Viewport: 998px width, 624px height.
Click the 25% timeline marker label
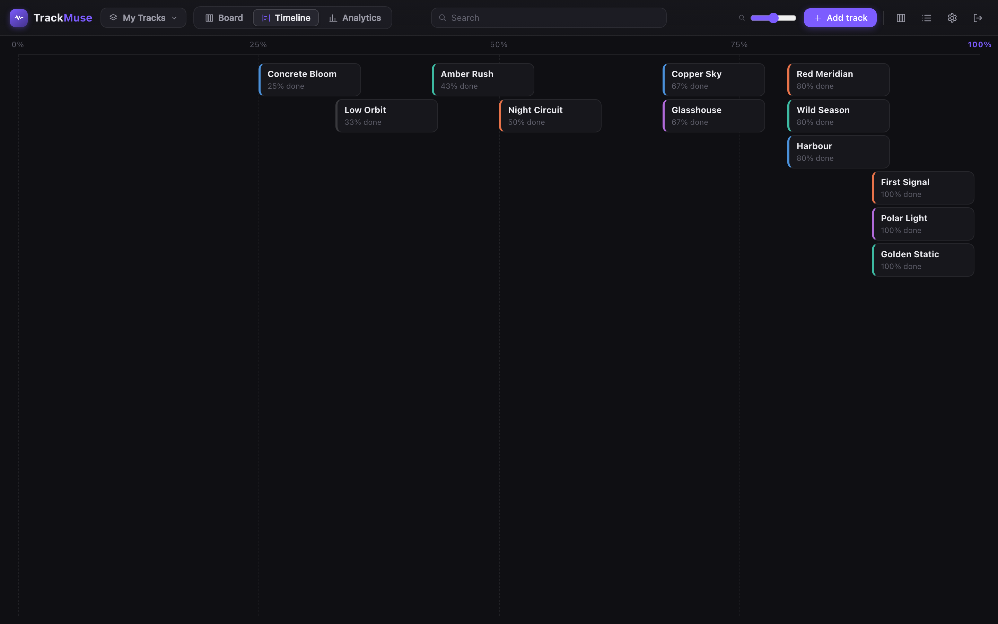(258, 45)
